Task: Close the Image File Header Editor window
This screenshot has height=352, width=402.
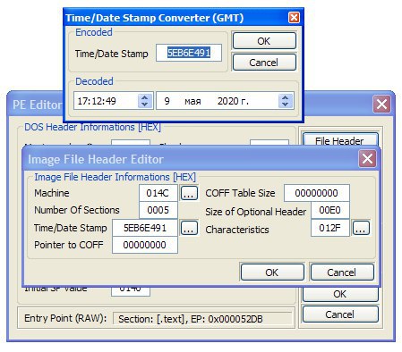Action: coord(367,159)
